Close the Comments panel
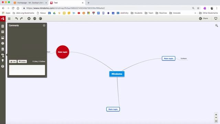The width and height of the screenshot is (220, 124). [44, 25]
